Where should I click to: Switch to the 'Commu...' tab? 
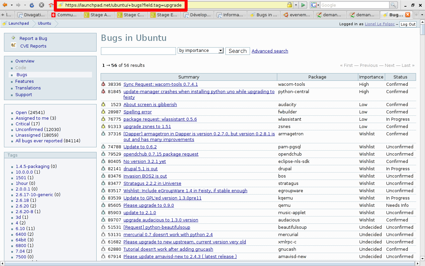[64, 15]
